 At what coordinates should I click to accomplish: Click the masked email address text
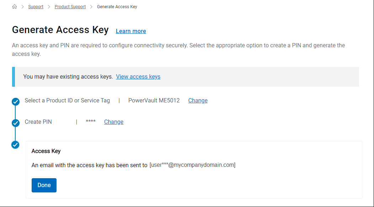(192, 165)
